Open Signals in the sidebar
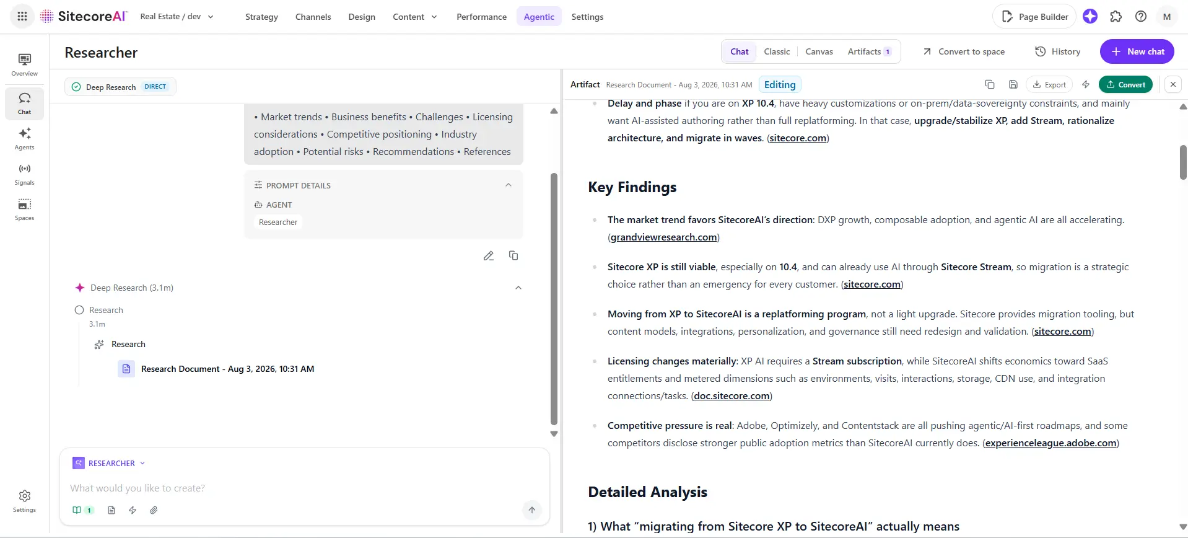 coord(25,174)
